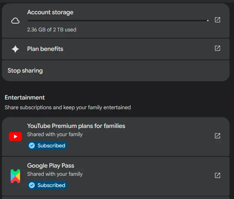Screen dimensions: 234x199
Task: Select the Subscribed badge under Google Play Pass
Action: pyautogui.click(x=48, y=185)
